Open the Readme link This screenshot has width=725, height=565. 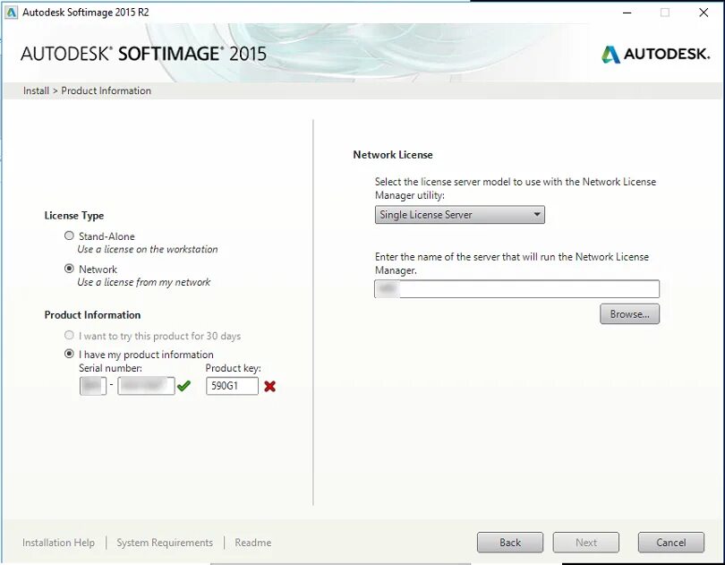click(x=253, y=543)
